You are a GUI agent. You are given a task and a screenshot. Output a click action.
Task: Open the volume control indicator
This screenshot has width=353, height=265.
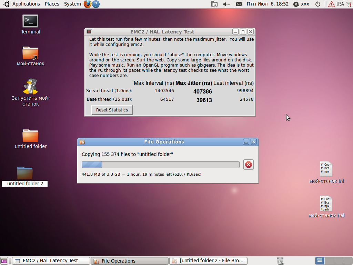pyautogui.click(x=226, y=4)
